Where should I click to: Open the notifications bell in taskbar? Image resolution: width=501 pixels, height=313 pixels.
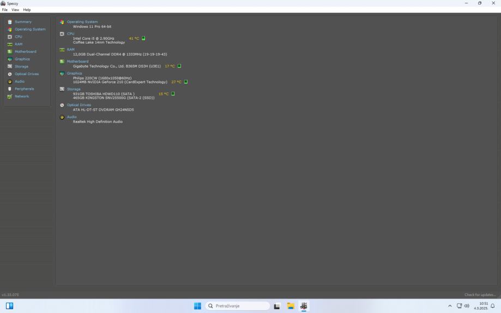point(493,306)
